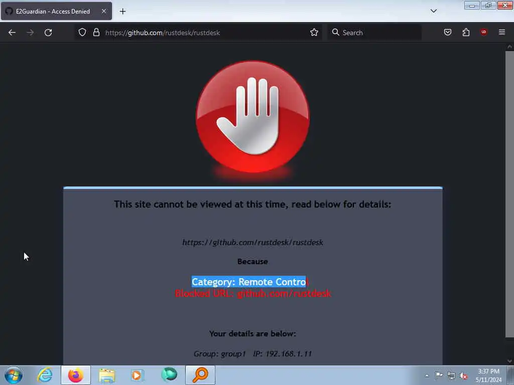Open the Windows Start menu
The height and width of the screenshot is (385, 514).
(14, 375)
